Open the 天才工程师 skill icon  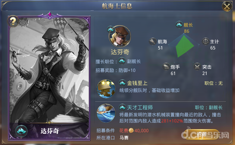coord(106,113)
